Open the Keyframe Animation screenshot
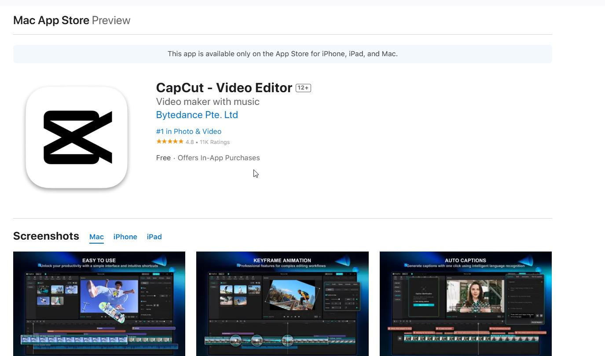This screenshot has height=356, width=605. pyautogui.click(x=282, y=304)
